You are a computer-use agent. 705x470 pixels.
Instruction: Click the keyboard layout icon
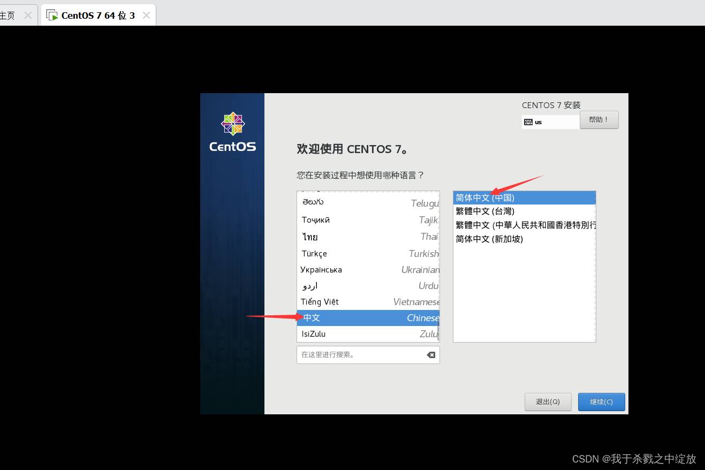528,122
